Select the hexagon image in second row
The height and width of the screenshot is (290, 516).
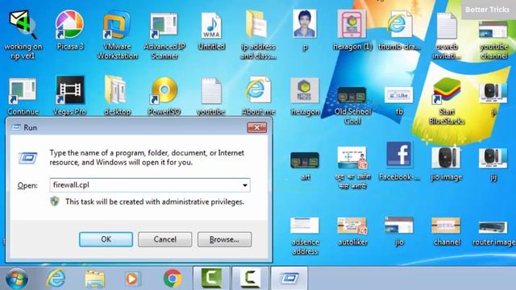[x=305, y=97]
